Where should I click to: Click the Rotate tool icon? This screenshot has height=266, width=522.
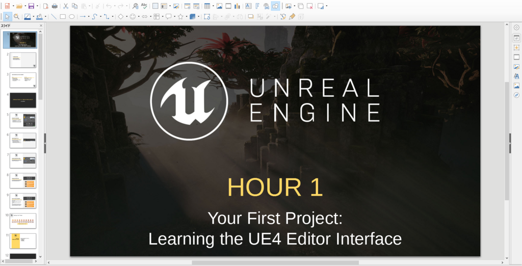pos(207,17)
